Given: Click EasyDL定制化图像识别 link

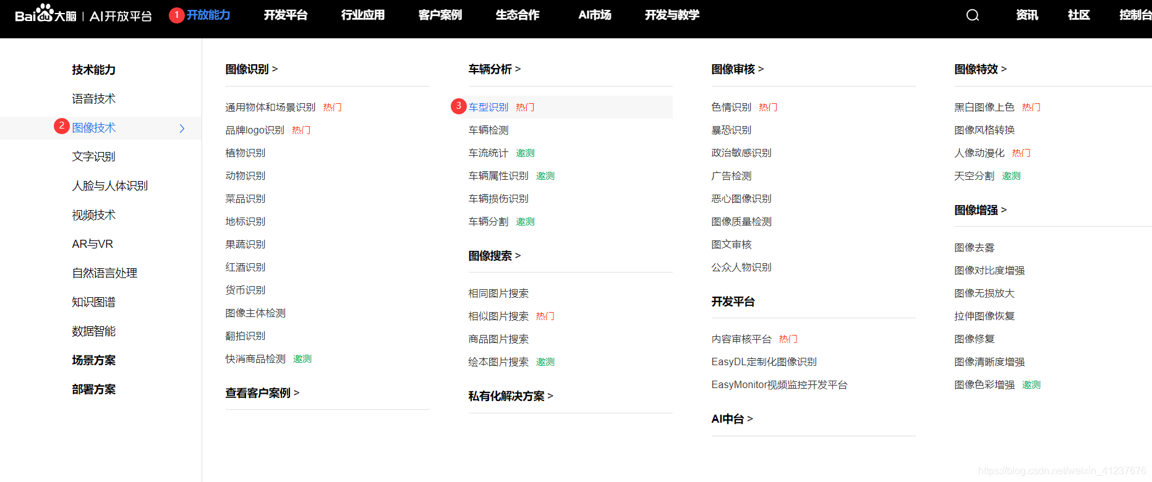Looking at the screenshot, I should point(764,362).
